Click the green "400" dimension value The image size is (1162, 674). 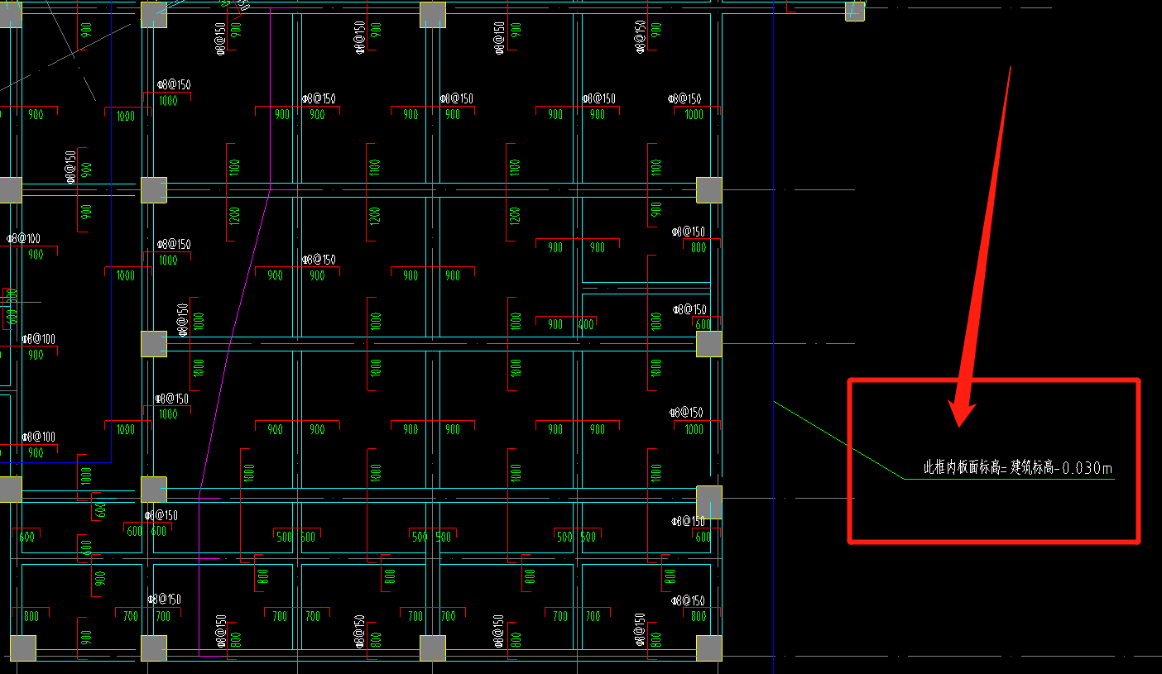(586, 324)
